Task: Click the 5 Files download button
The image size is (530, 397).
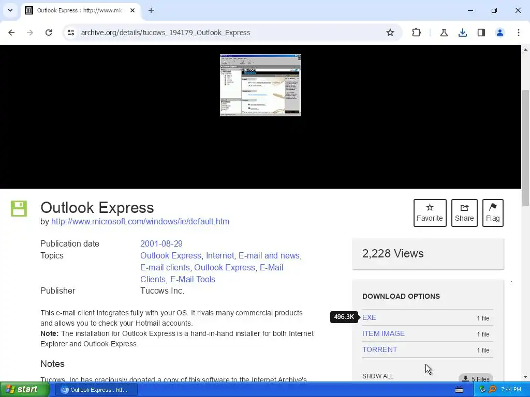Action: [476, 378]
